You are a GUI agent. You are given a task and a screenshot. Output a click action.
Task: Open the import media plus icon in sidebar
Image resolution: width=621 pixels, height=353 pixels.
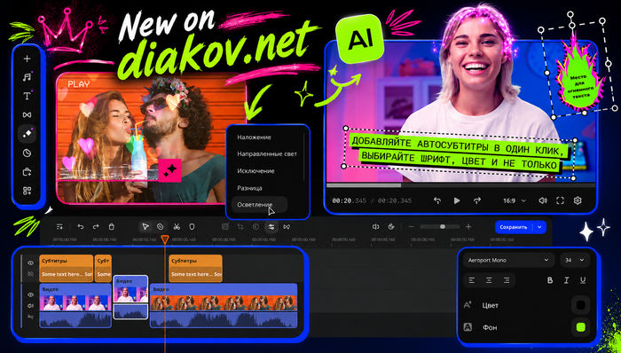pos(27,59)
